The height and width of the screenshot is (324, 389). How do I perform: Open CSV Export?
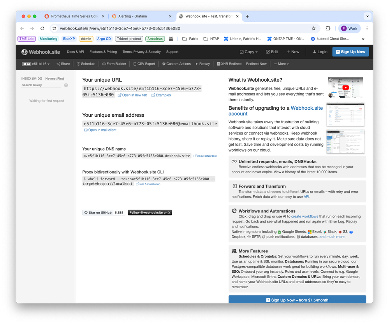[144, 63]
